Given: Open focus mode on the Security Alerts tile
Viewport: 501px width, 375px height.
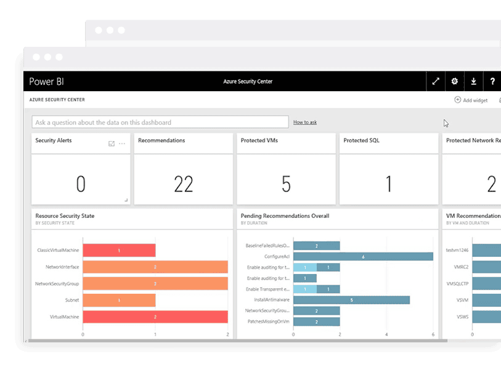Looking at the screenshot, I should (x=112, y=143).
